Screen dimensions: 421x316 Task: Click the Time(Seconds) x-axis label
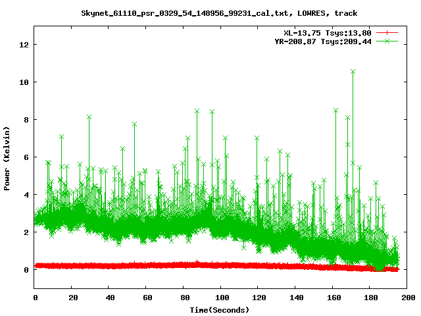(x=219, y=309)
